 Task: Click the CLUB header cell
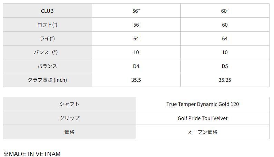[47, 11]
